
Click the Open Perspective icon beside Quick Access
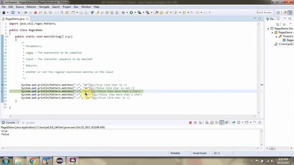point(278,12)
